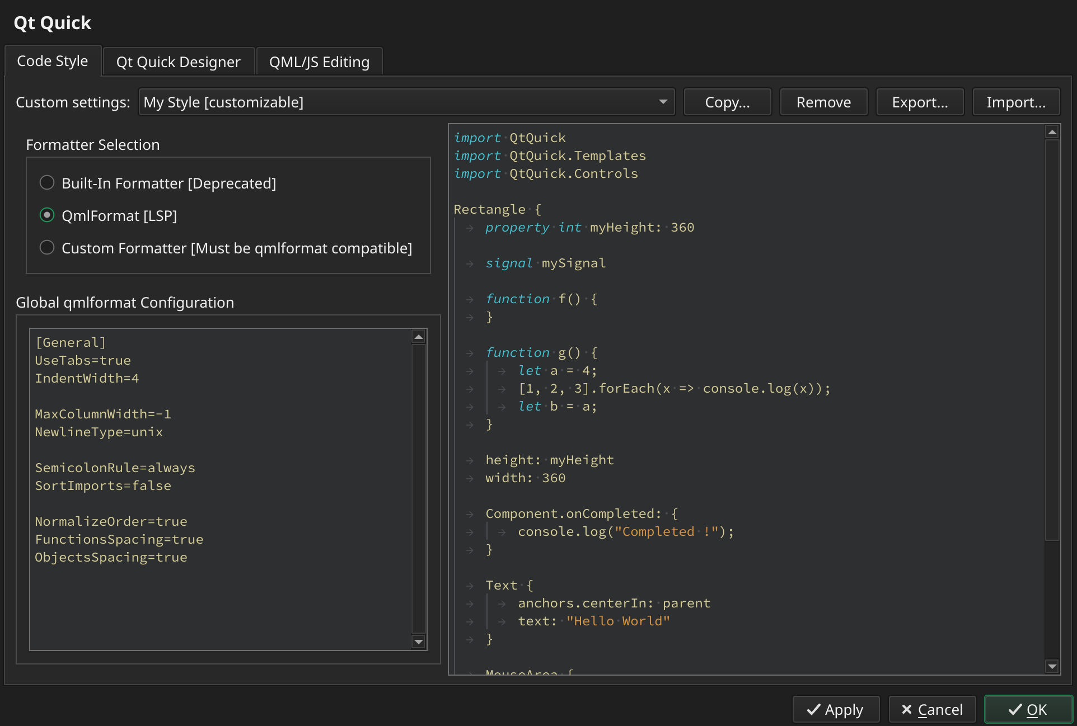
Task: Click the X icon on Cancel button
Action: [906, 709]
